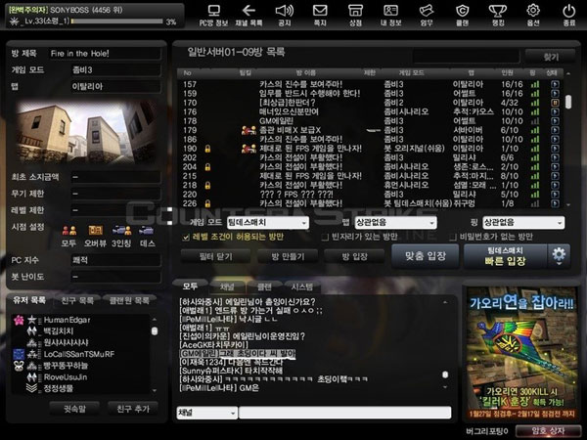Open quick-join gear settings dropdown

click(x=559, y=256)
